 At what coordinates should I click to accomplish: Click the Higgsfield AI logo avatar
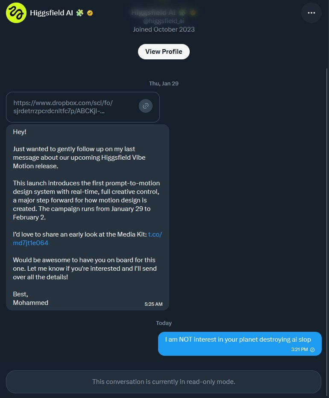click(16, 13)
